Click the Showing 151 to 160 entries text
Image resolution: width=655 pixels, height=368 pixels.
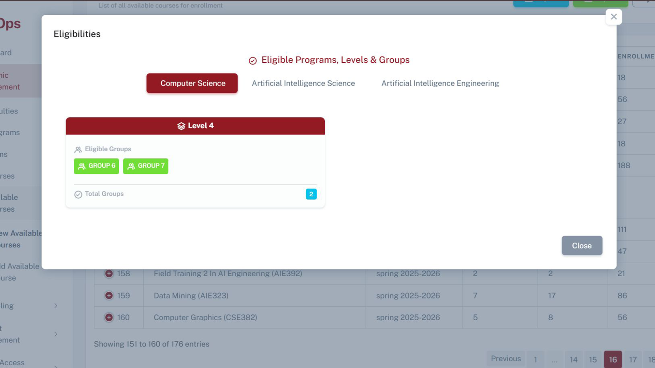click(x=151, y=344)
